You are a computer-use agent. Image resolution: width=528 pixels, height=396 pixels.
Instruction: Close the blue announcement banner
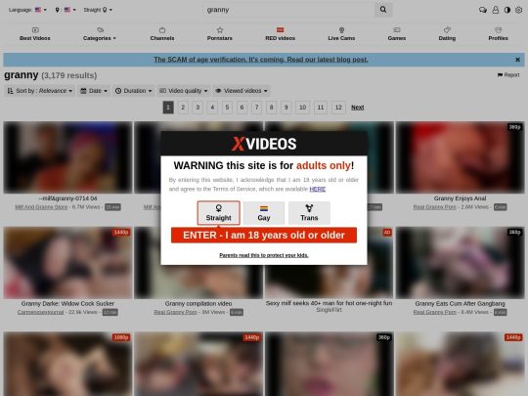coord(517,60)
